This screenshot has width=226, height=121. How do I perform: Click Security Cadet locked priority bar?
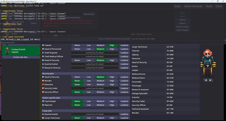(95, 88)
